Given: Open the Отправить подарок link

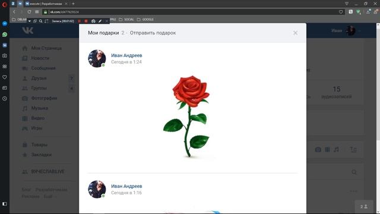Looking at the screenshot, I should [153, 33].
